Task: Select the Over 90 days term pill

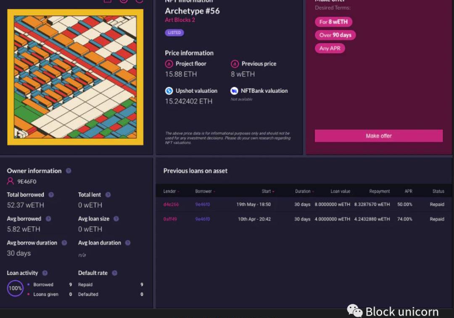Action: (x=335, y=35)
